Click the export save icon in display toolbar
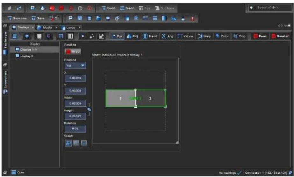This screenshot has height=177, width=294. (101, 36)
